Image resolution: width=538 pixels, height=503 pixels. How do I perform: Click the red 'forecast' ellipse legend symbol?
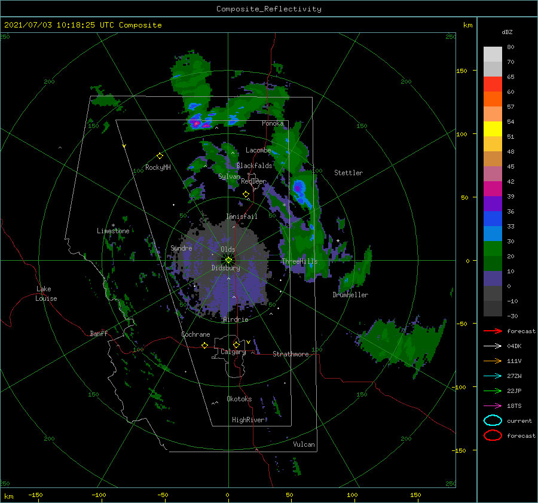493,435
